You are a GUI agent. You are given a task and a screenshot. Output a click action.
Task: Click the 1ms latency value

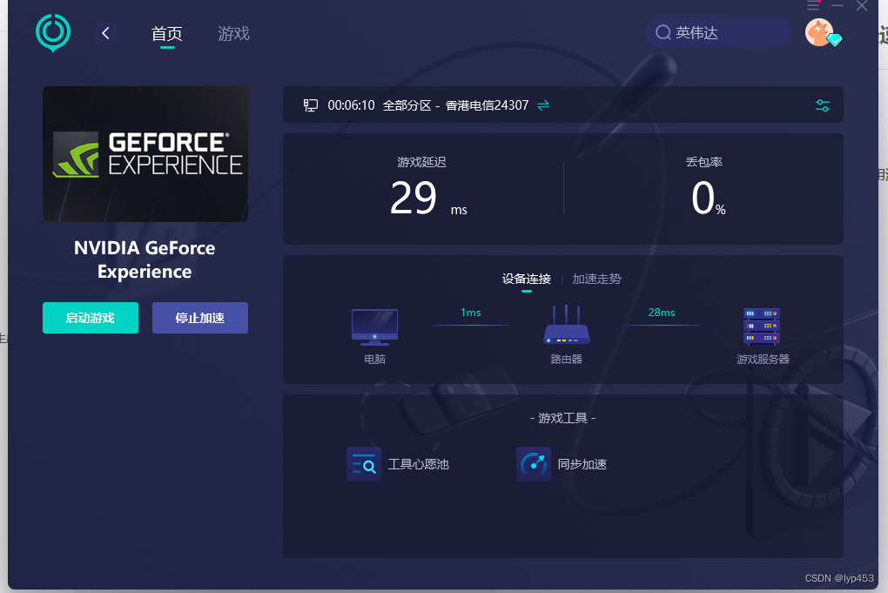coord(471,313)
